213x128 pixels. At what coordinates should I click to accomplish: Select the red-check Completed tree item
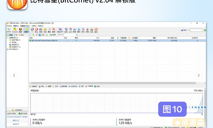pyautogui.click(x=13, y=42)
